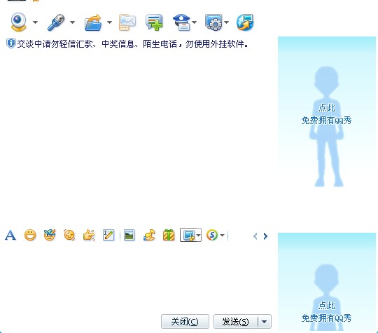Click the send SMS message icon
The height and width of the screenshot is (333, 378).
pos(127,22)
